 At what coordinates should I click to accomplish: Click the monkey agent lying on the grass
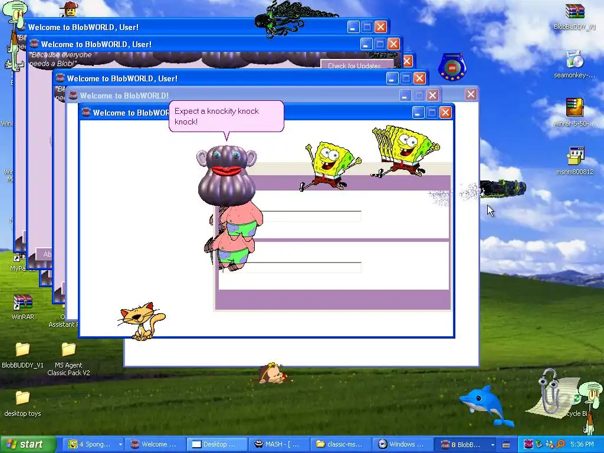pyautogui.click(x=271, y=373)
